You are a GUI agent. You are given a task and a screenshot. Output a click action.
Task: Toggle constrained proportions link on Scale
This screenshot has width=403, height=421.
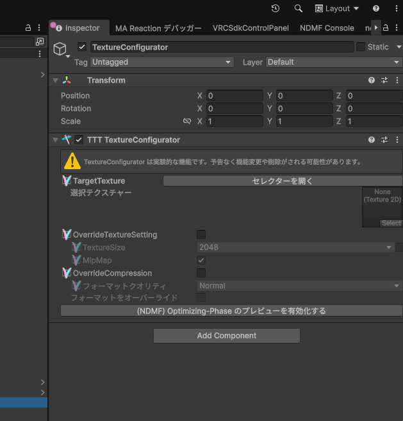[x=187, y=121]
